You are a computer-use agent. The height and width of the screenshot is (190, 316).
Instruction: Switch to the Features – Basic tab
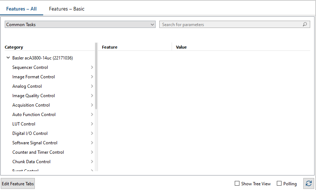(x=67, y=9)
